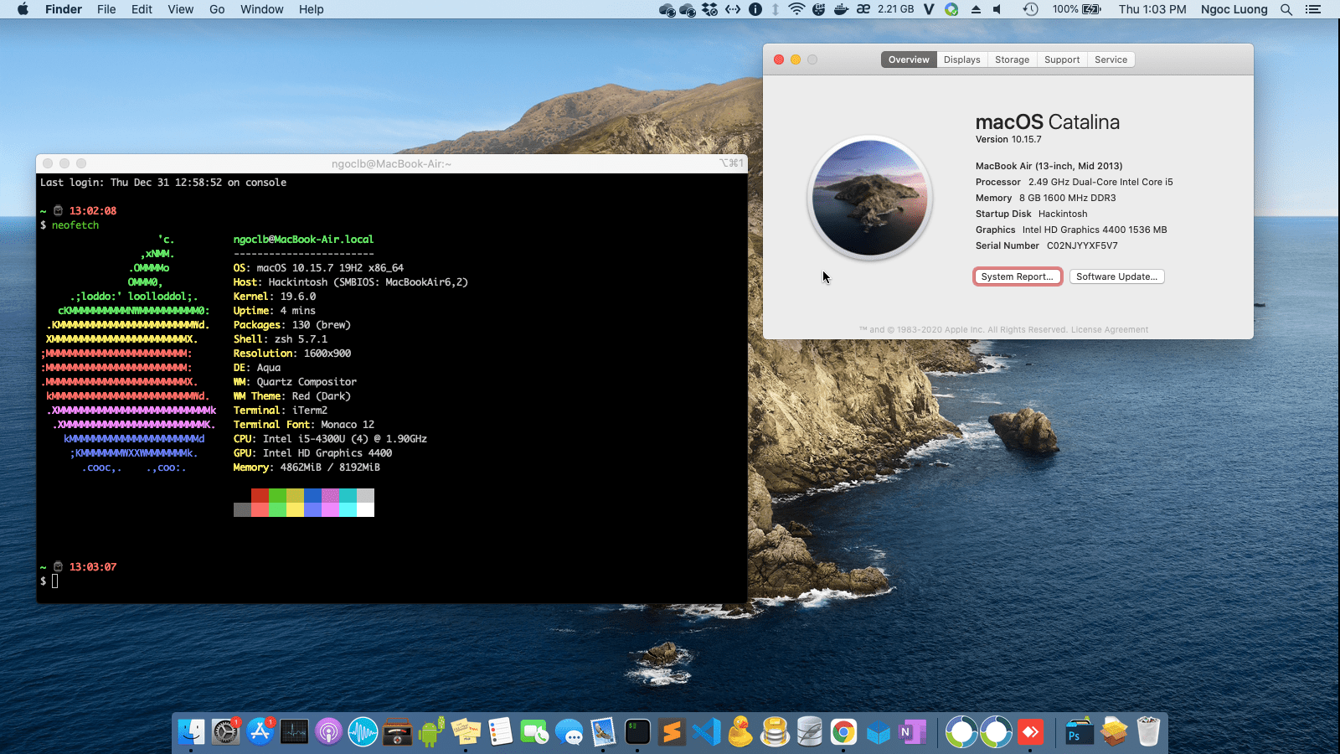Screen dimensions: 1340x754
Task: Open the Window menu
Action: click(261, 9)
